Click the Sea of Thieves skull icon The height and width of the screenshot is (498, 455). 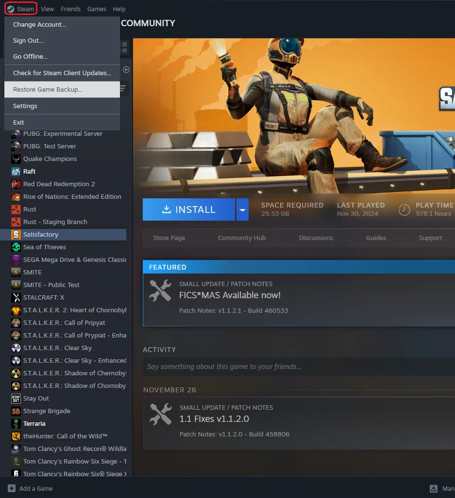click(16, 247)
